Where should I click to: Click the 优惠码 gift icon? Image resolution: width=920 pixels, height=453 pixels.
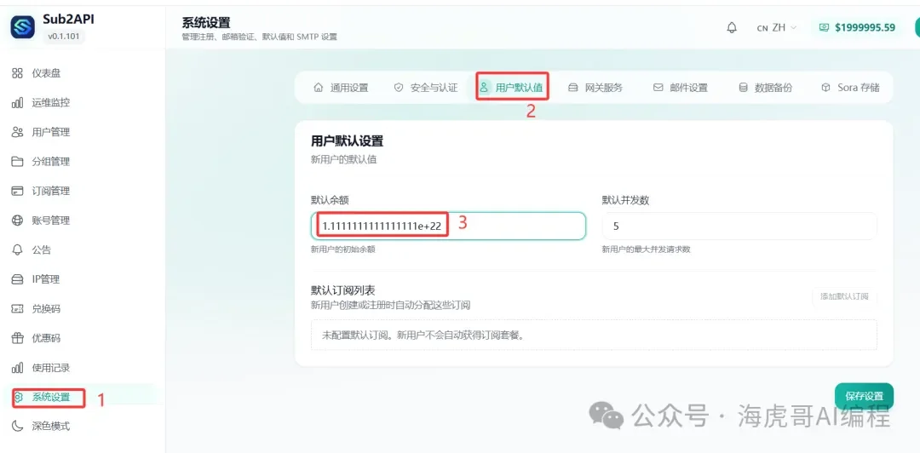[18, 338]
